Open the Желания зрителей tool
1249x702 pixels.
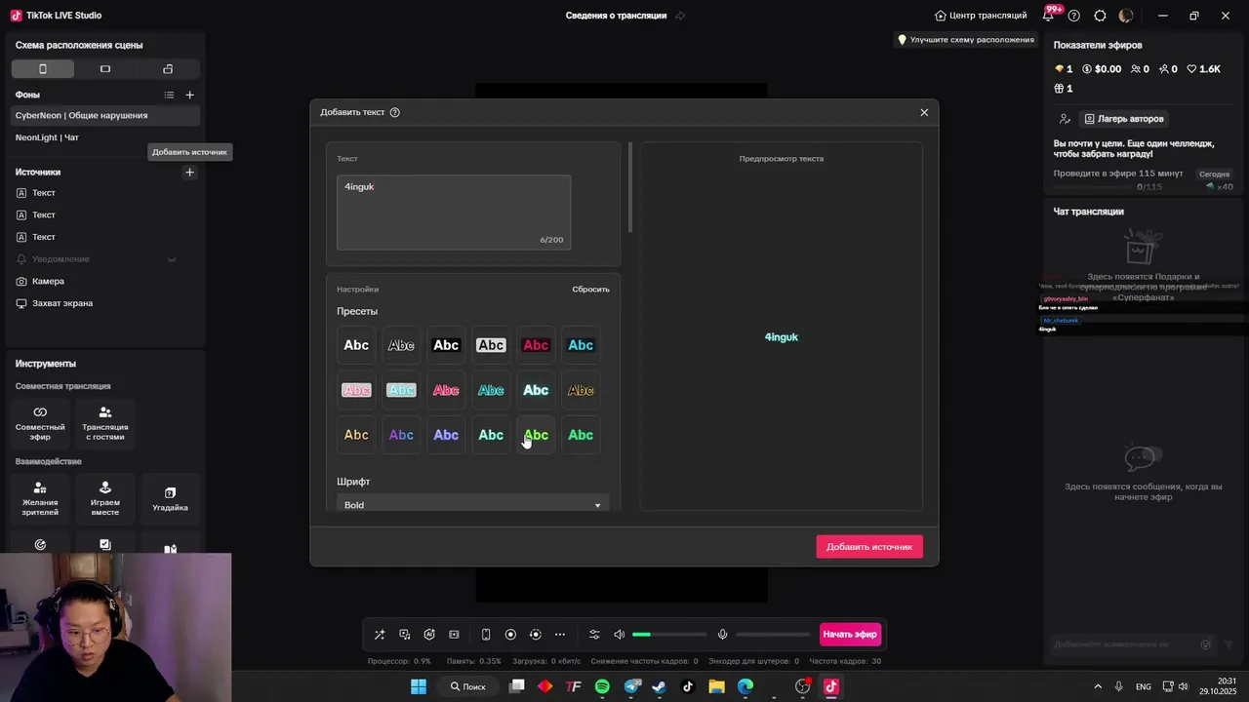pos(40,499)
